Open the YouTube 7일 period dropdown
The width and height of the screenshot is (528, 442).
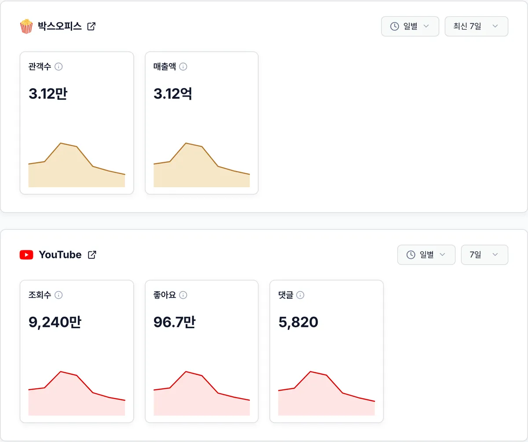(484, 255)
